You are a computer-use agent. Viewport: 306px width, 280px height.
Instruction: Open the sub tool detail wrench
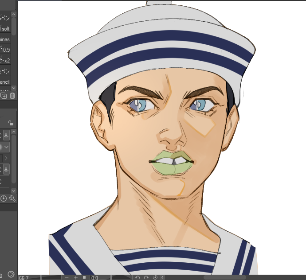click(x=12, y=198)
